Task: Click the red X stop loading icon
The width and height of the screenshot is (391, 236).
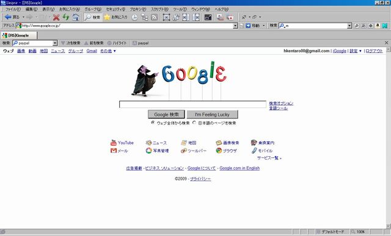Action: pos(56,17)
